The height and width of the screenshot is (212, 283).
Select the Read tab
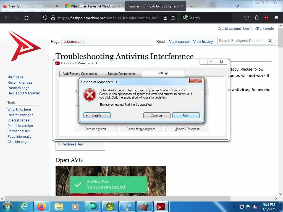pyautogui.click(x=161, y=41)
